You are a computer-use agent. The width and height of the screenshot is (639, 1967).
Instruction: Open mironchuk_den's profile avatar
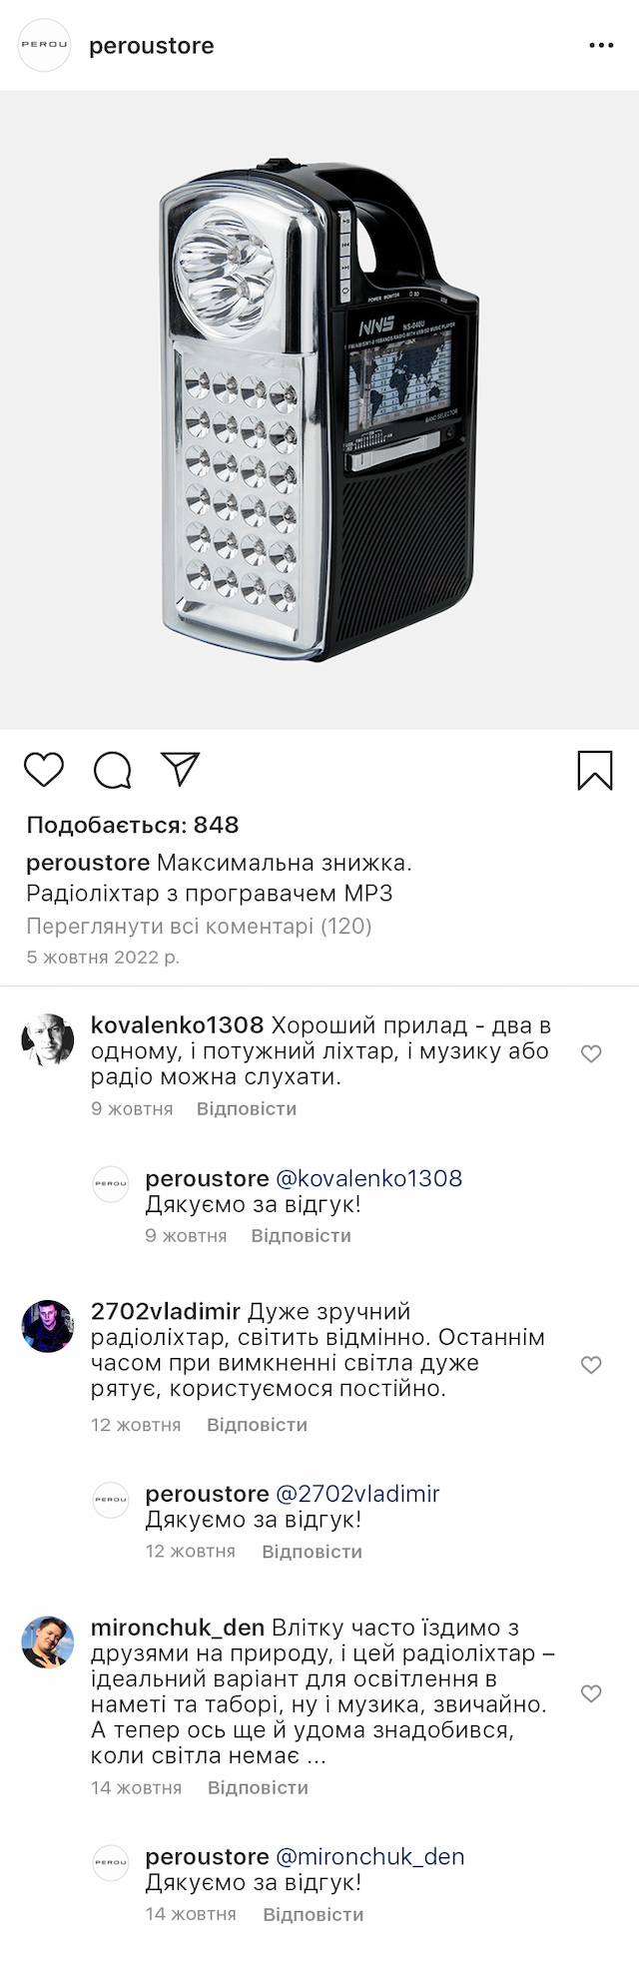tap(48, 1641)
